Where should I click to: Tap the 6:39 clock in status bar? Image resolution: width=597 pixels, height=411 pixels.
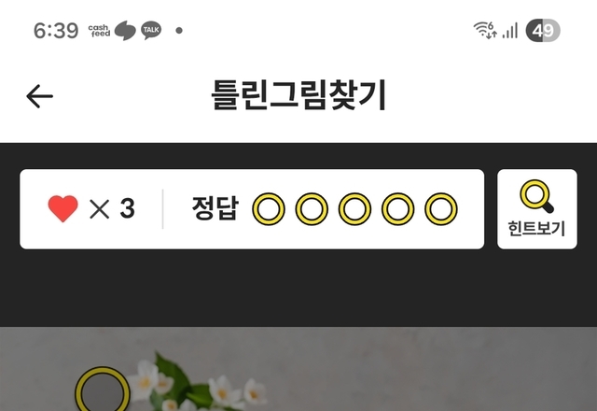56,31
